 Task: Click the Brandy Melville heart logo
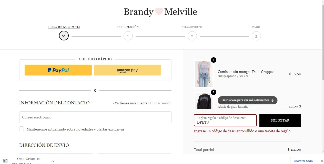pos(159,12)
